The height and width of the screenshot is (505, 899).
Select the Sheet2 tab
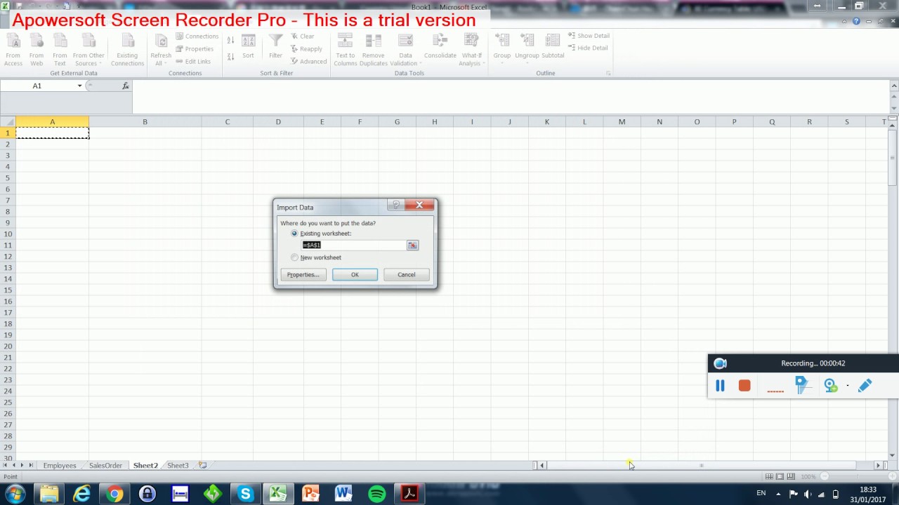click(145, 465)
